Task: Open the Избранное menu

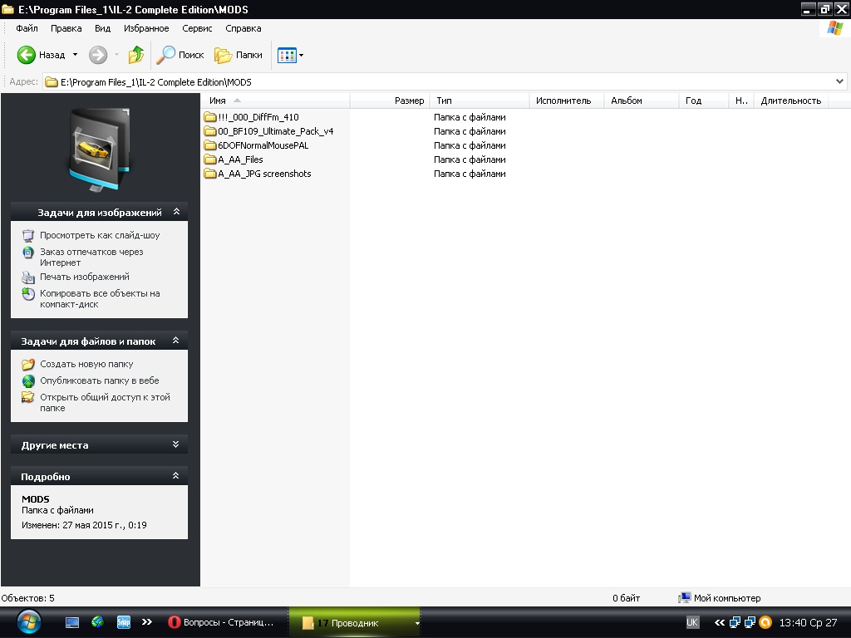Action: coord(146,28)
